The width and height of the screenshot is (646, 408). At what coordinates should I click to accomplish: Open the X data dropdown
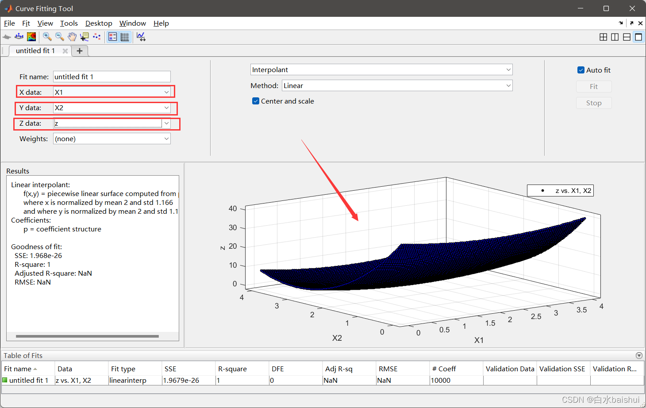point(112,92)
